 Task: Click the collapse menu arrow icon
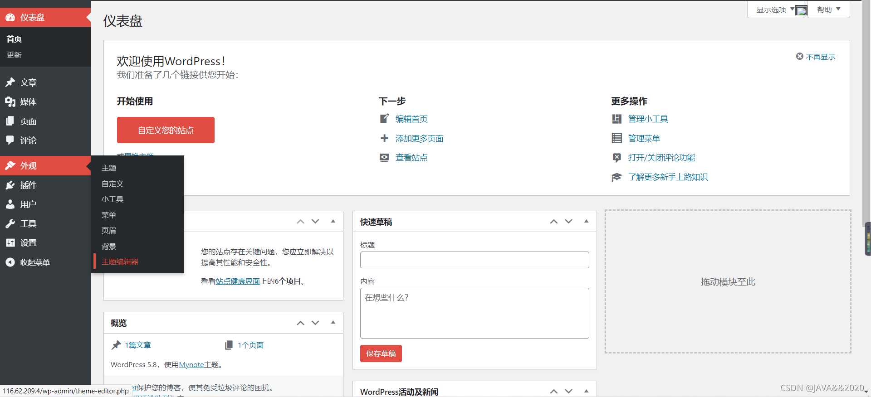pyautogui.click(x=10, y=262)
